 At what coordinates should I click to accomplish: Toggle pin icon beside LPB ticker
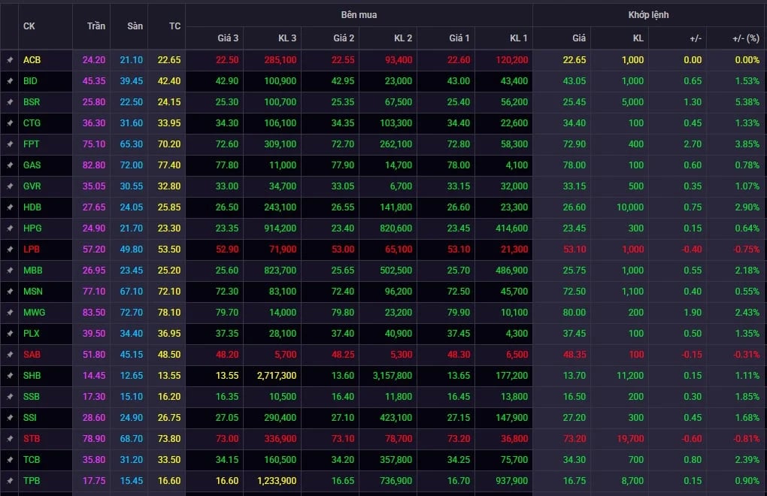[10, 250]
